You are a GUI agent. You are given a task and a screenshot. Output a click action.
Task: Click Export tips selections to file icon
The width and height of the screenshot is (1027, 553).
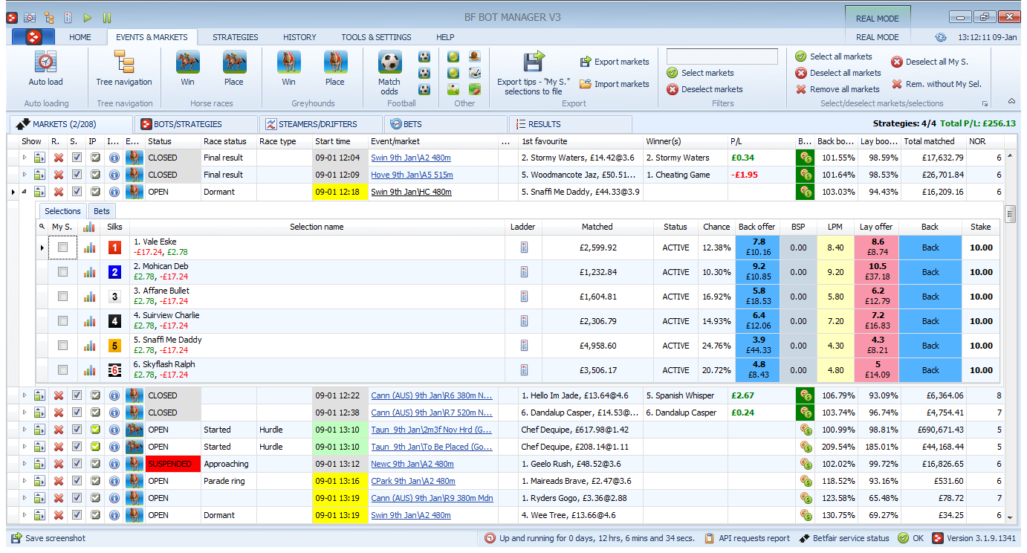(534, 62)
